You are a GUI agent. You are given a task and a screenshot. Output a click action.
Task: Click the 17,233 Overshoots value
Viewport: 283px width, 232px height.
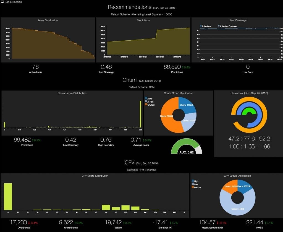pos(19,222)
